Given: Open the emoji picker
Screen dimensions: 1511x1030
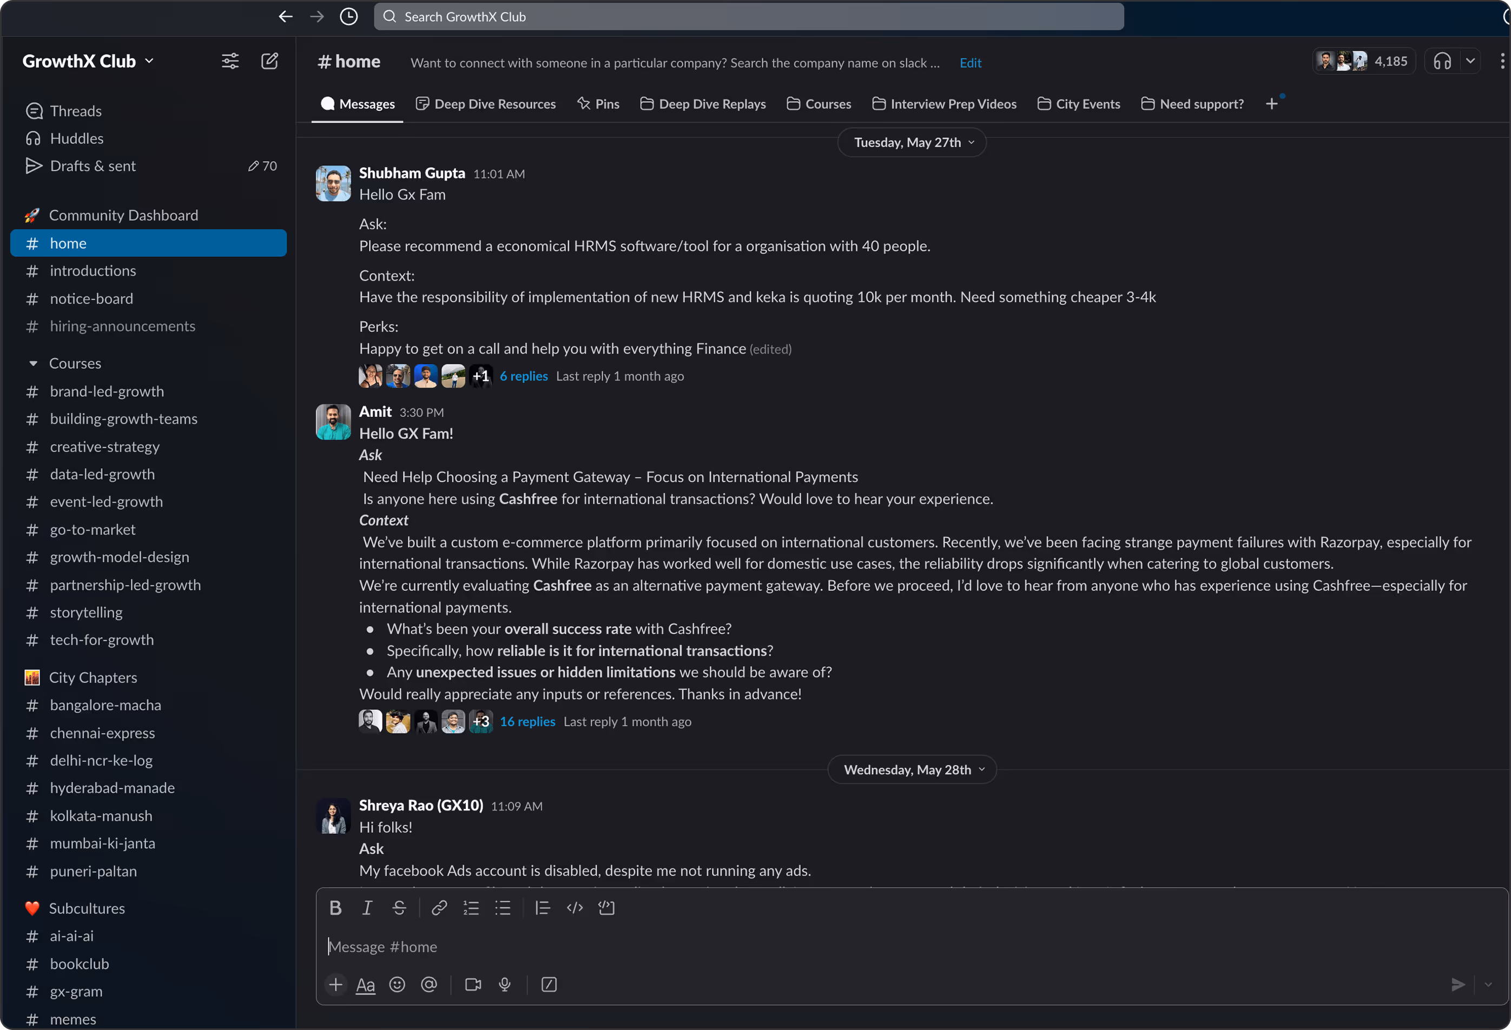Looking at the screenshot, I should (x=397, y=985).
